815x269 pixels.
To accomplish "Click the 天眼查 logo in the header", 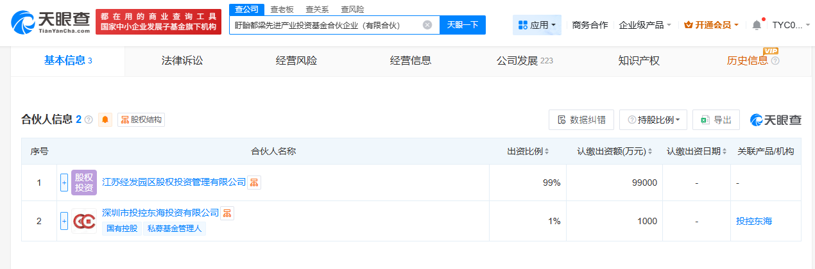I will [x=49, y=22].
